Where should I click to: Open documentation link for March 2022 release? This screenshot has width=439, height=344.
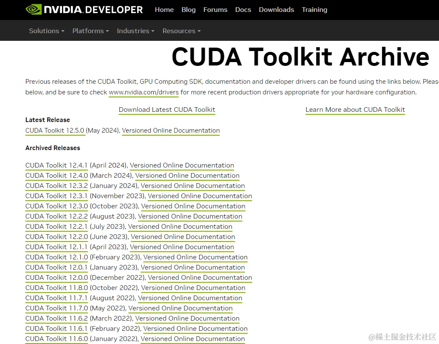pyautogui.click(x=187, y=318)
